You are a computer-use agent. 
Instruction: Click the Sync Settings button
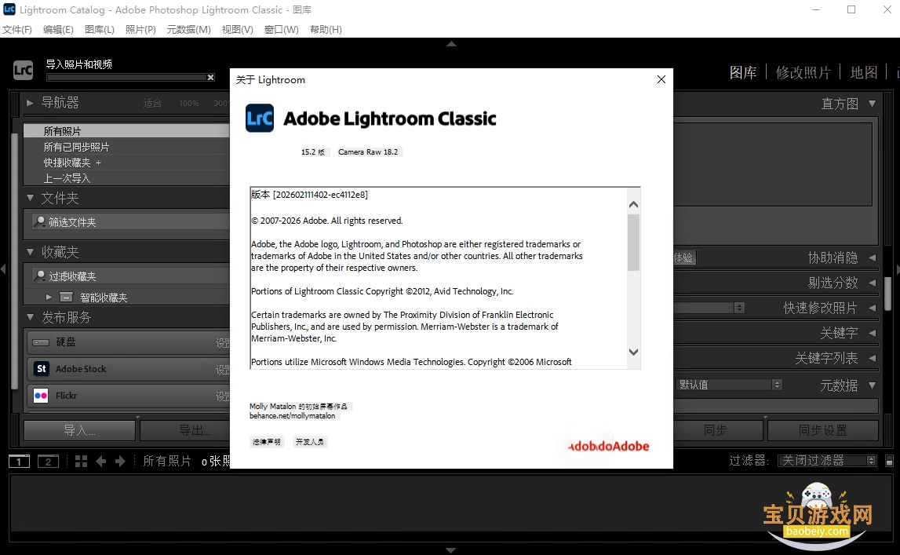tap(823, 430)
